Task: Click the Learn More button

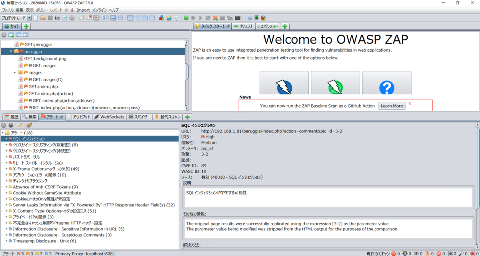Action: (x=392, y=106)
